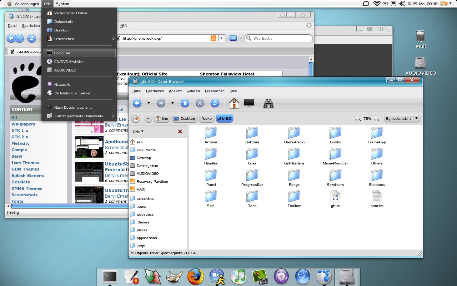Launch GIMP from the dock
Screen dimensions: 457x286
pyautogui.click(x=174, y=277)
